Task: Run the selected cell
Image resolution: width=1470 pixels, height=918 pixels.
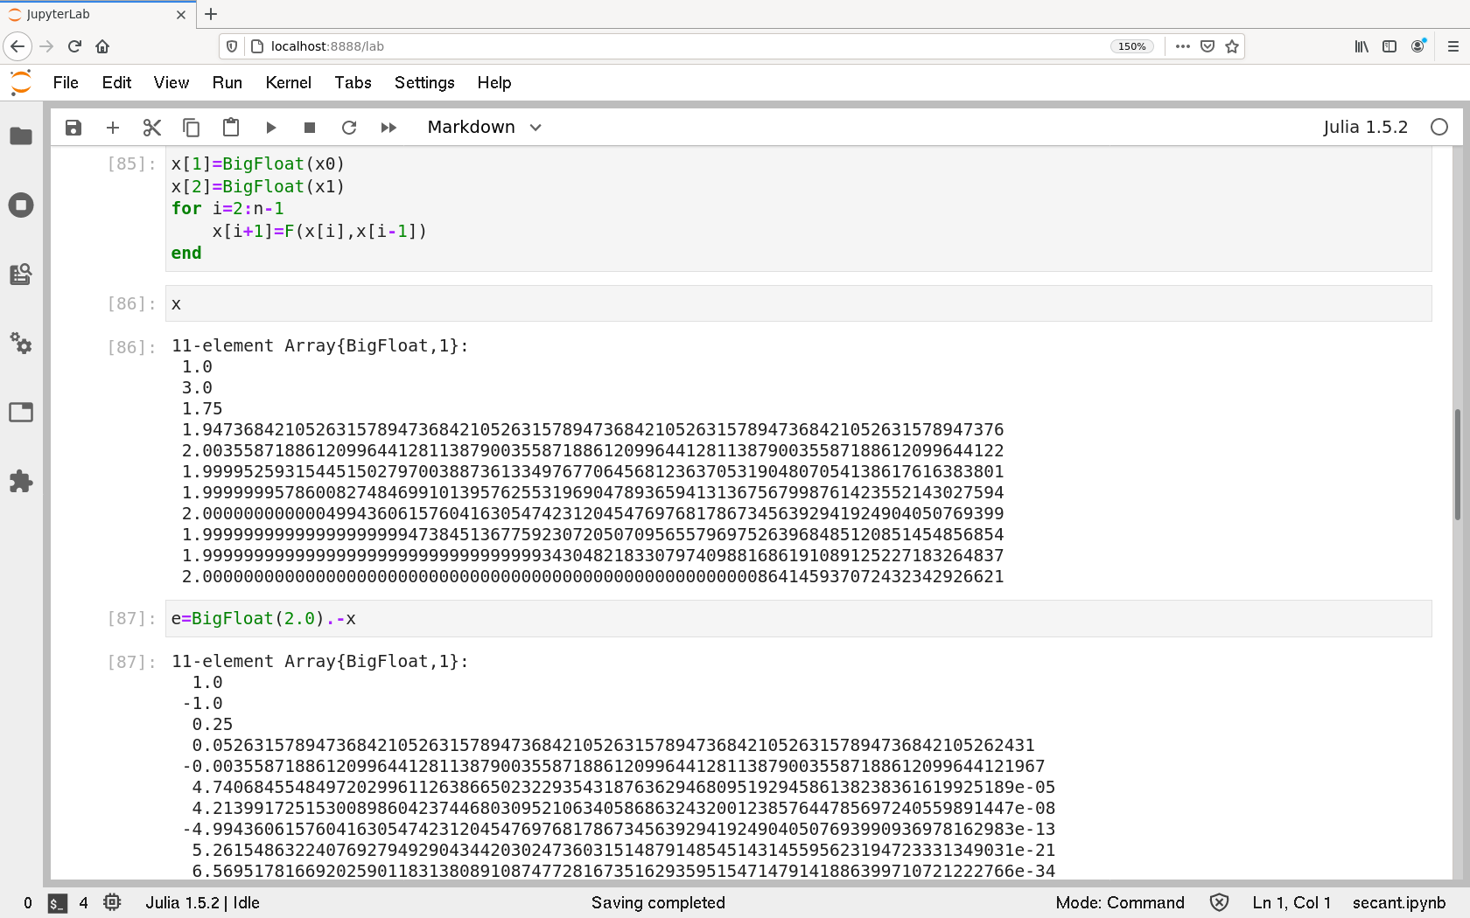Action: point(270,128)
